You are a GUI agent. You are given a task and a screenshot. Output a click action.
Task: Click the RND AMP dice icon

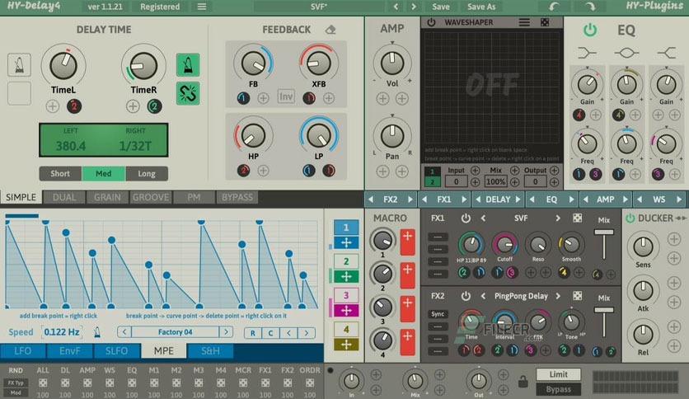pos(87,383)
